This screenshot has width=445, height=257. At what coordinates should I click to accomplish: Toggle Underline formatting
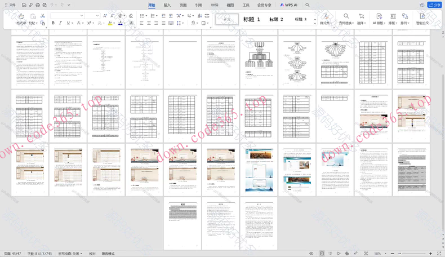pyautogui.click(x=68, y=23)
